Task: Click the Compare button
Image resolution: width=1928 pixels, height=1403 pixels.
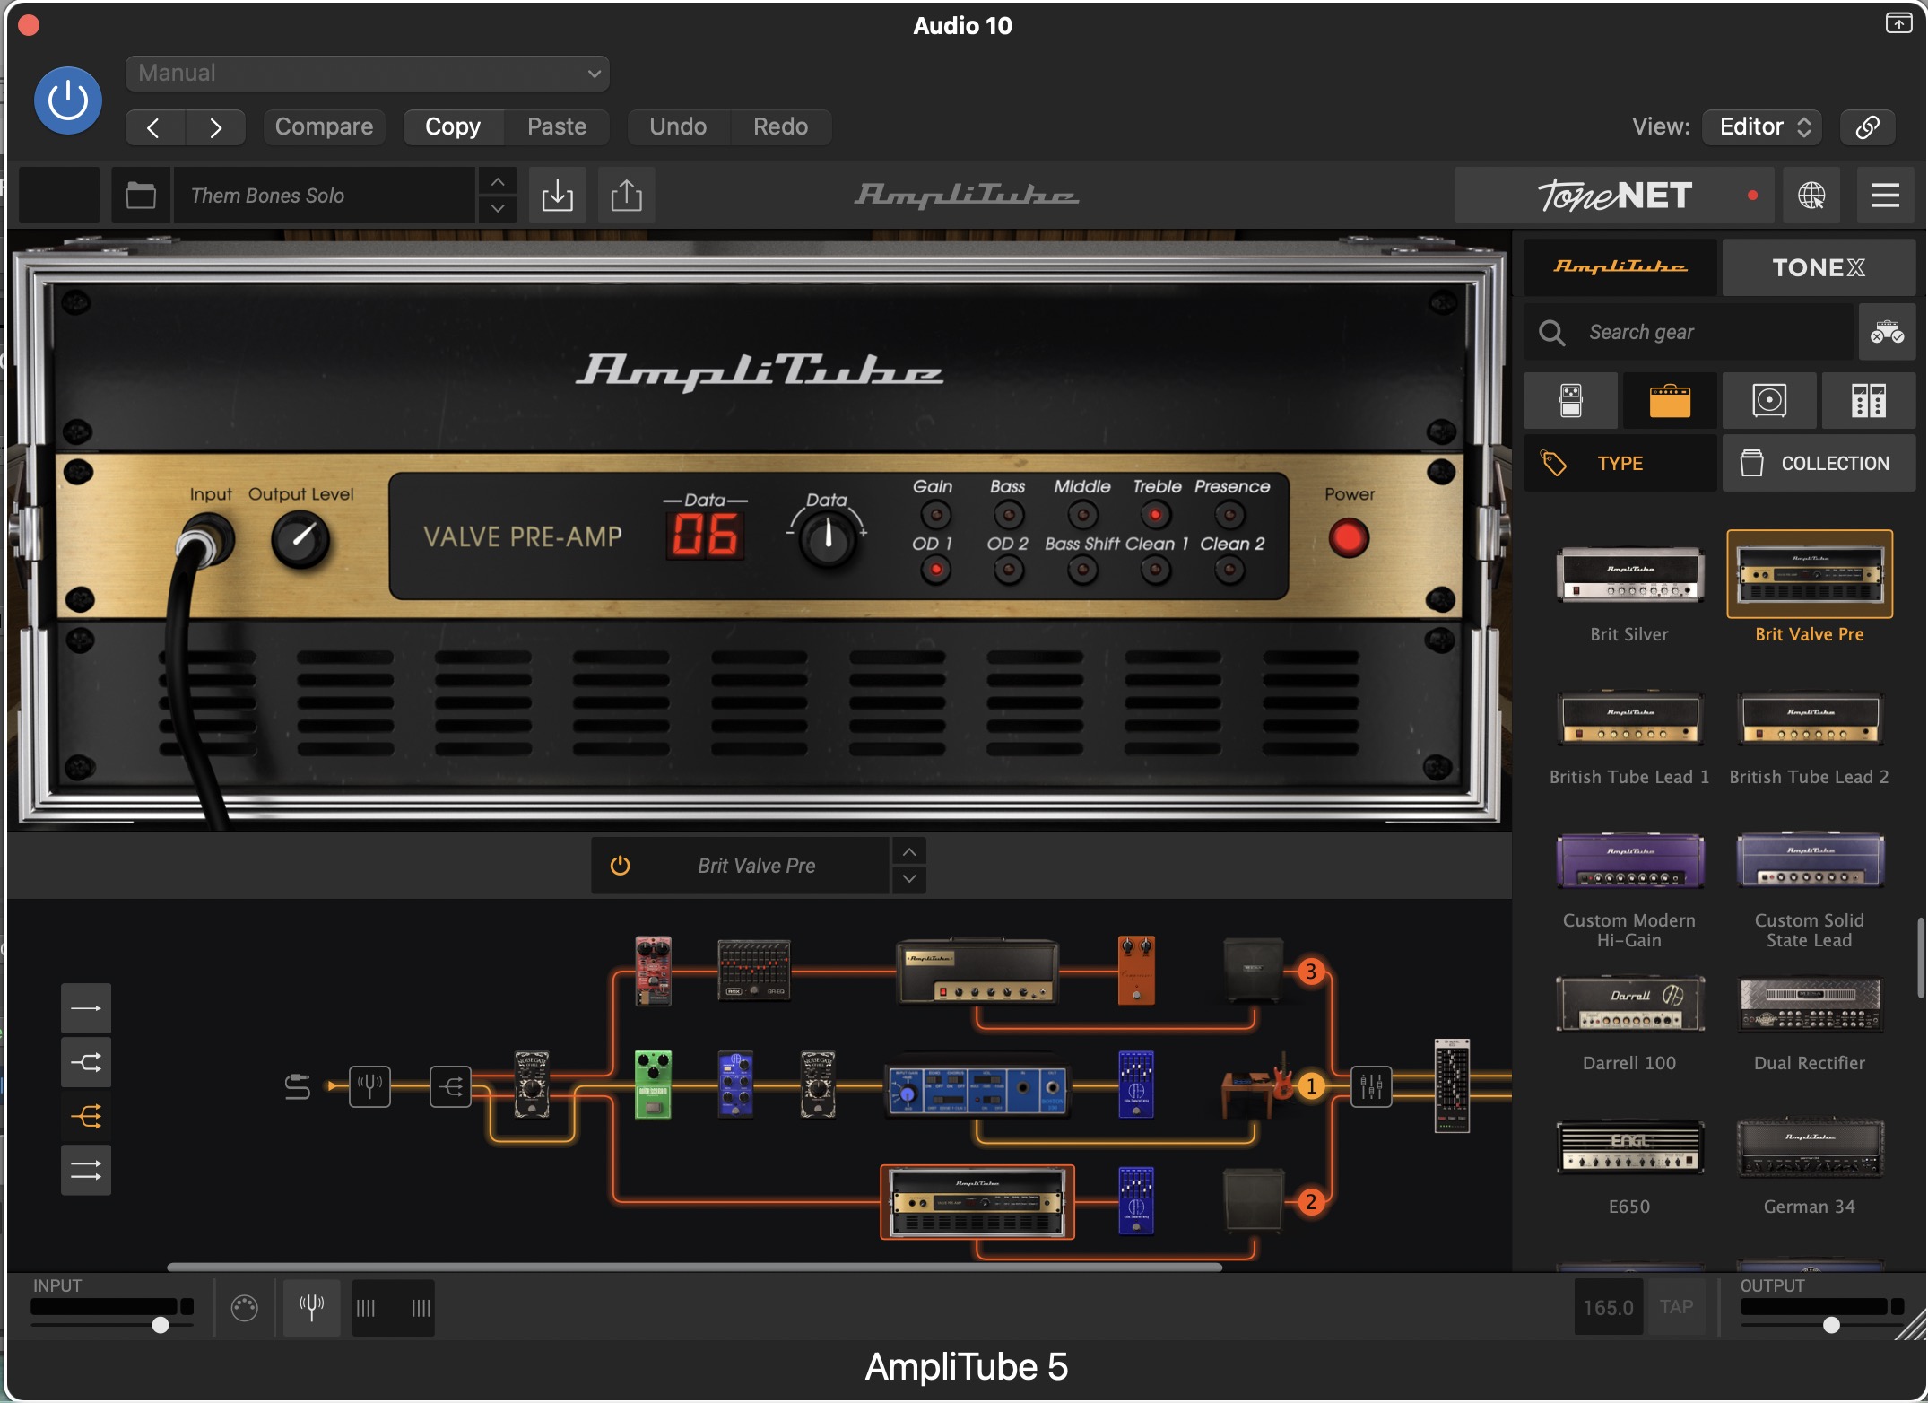Action: coord(324,126)
